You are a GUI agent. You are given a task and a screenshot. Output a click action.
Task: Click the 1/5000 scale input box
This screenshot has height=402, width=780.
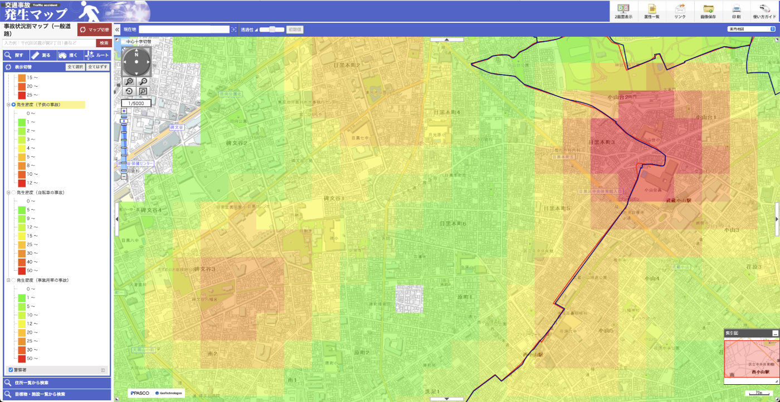[x=136, y=103]
